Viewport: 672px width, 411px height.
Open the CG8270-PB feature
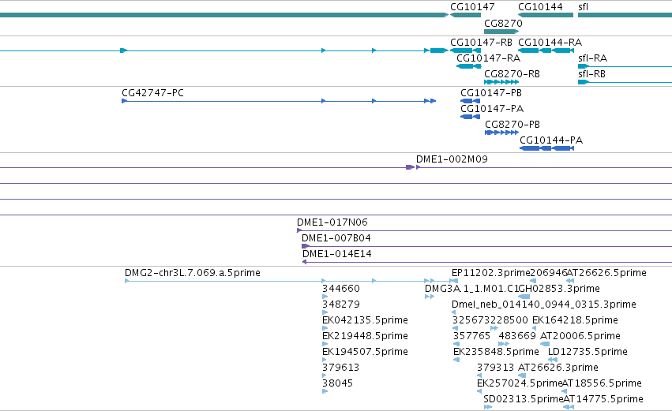click(512, 125)
